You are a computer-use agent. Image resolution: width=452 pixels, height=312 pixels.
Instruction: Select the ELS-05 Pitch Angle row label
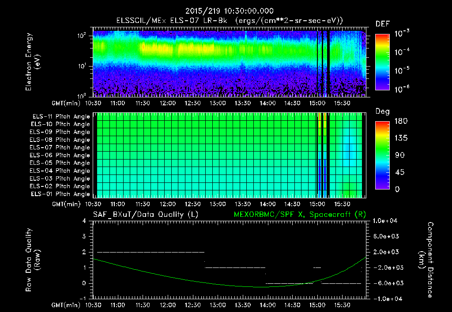pos(60,163)
